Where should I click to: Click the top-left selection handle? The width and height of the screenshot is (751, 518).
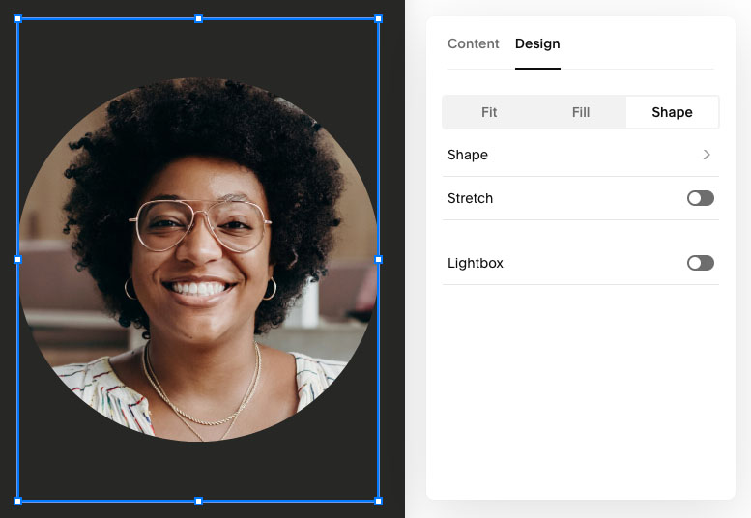tap(17, 19)
